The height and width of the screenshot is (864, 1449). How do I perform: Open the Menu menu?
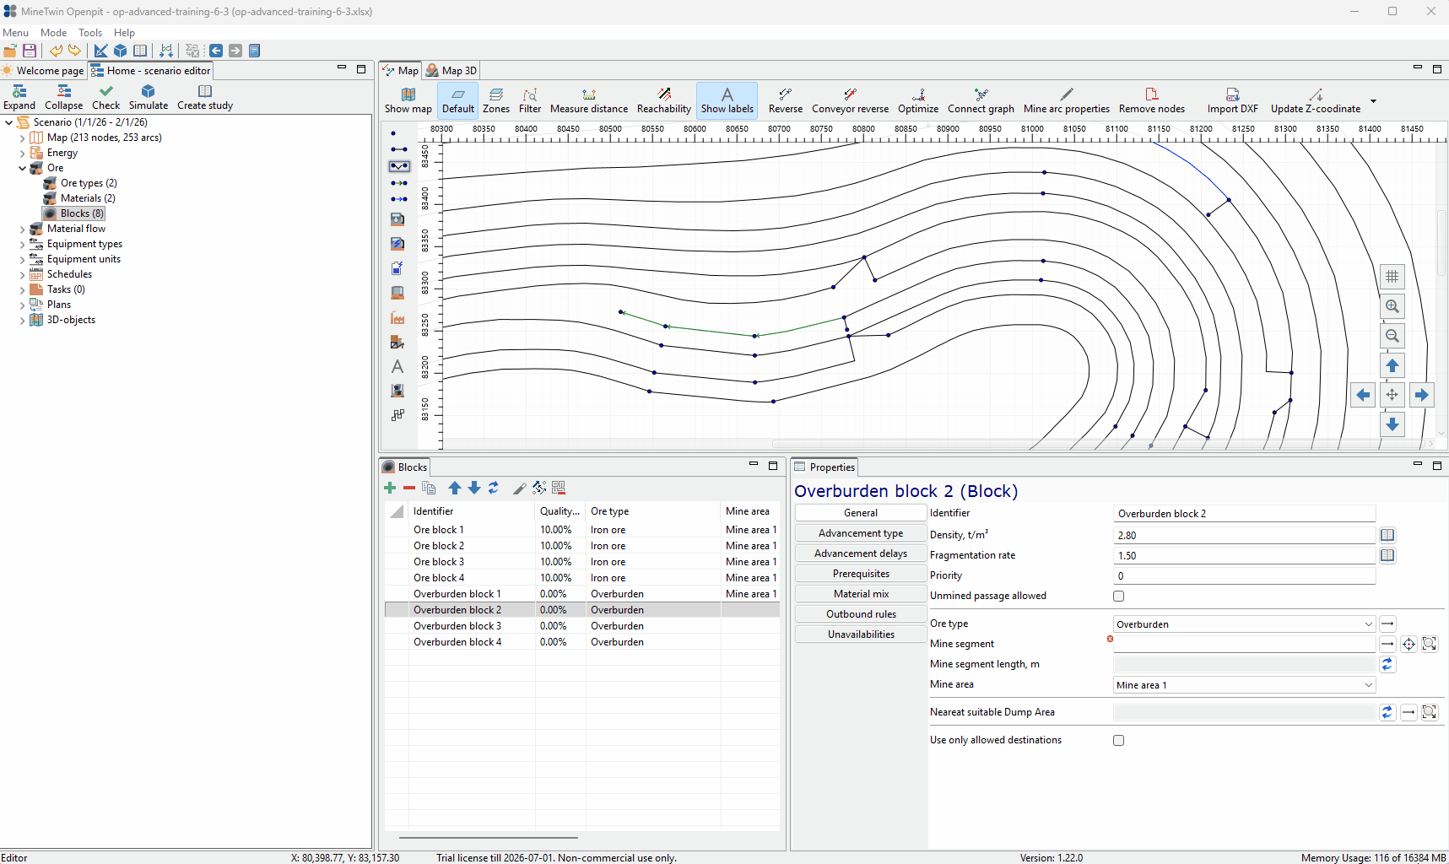[x=15, y=33]
